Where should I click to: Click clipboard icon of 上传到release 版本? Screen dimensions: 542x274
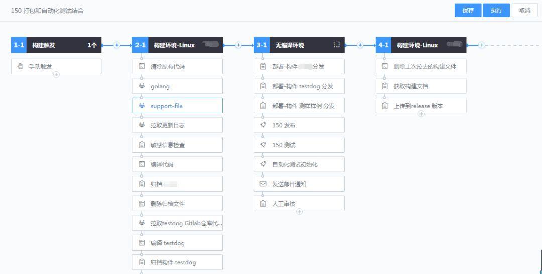[x=385, y=106]
